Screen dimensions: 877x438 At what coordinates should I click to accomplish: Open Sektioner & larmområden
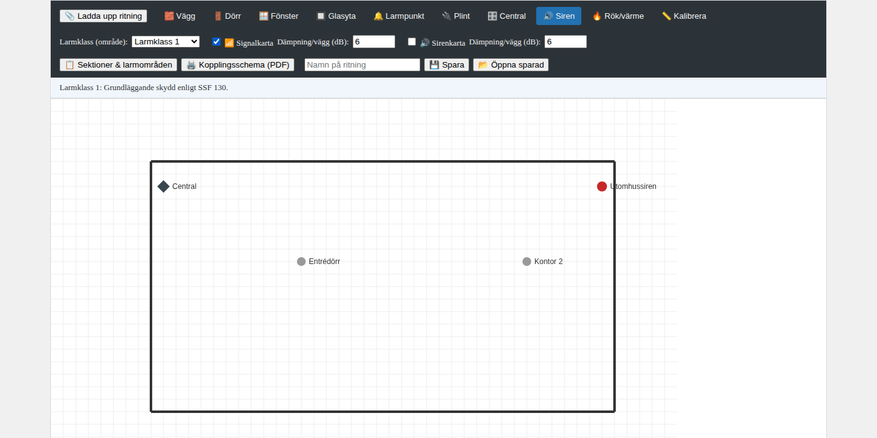(x=118, y=65)
